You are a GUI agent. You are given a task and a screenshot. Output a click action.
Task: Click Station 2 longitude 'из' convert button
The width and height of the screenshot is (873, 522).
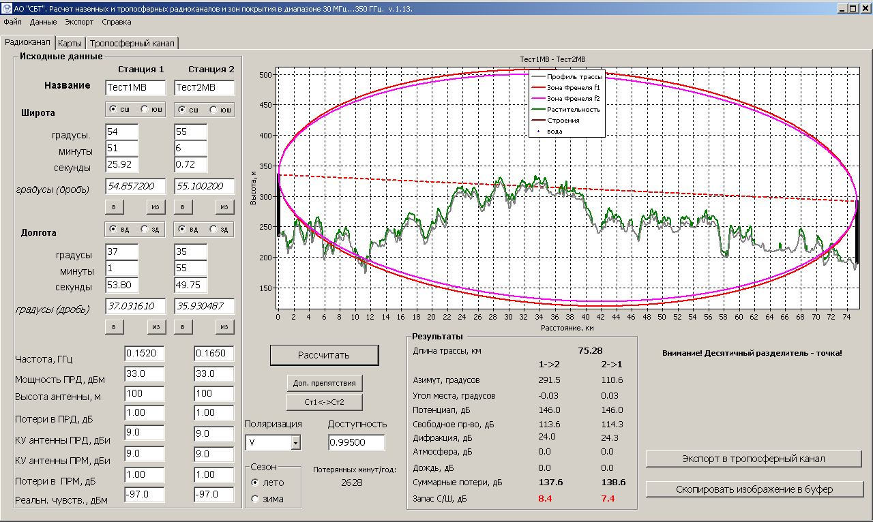pos(225,328)
